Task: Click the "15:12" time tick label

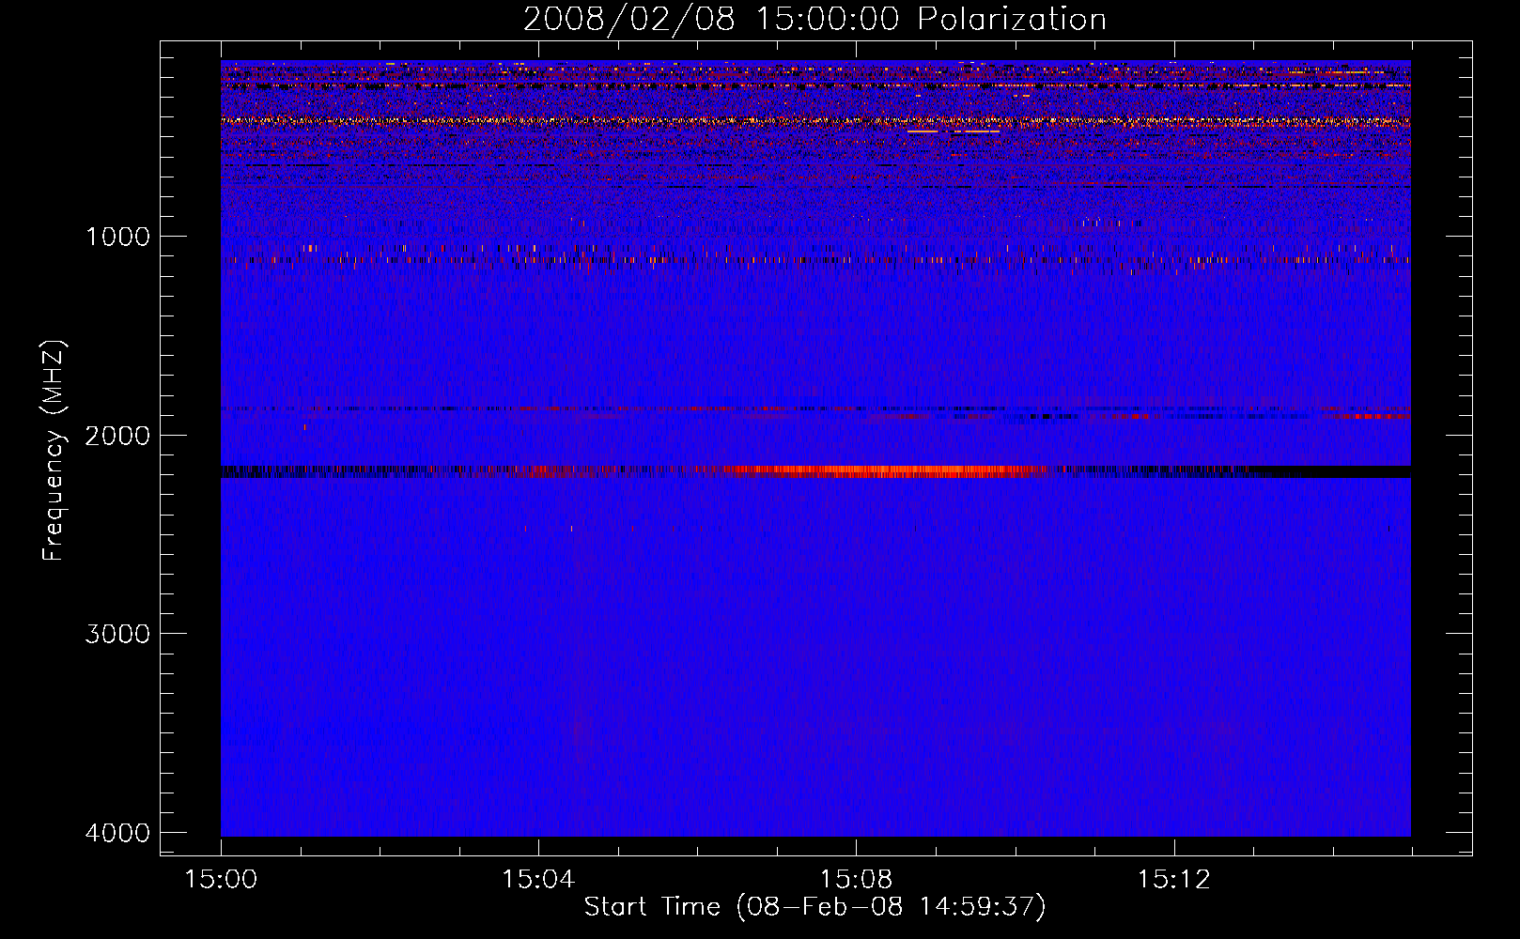Action: (x=1173, y=879)
